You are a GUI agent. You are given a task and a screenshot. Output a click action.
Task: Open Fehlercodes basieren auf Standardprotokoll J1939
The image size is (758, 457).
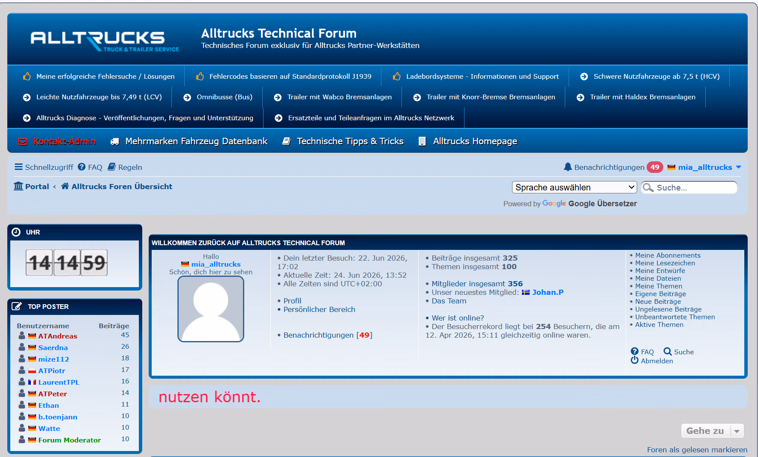pyautogui.click(x=290, y=77)
